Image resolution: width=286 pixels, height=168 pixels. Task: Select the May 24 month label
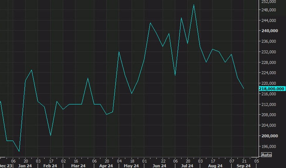(131, 166)
